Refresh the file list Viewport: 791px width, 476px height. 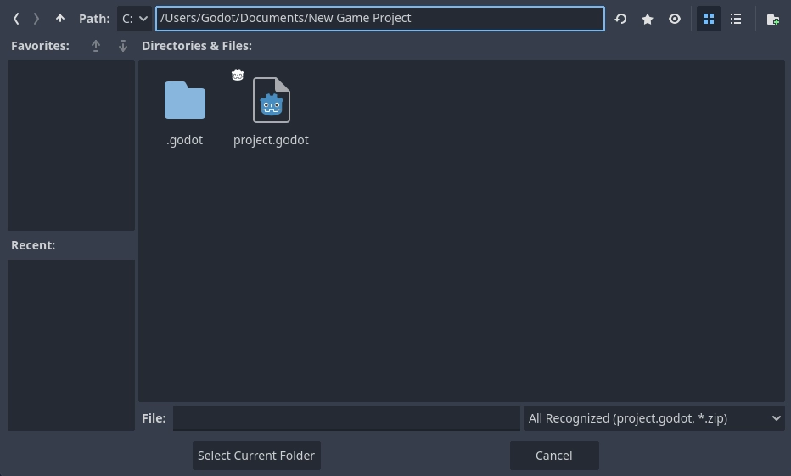[620, 19]
